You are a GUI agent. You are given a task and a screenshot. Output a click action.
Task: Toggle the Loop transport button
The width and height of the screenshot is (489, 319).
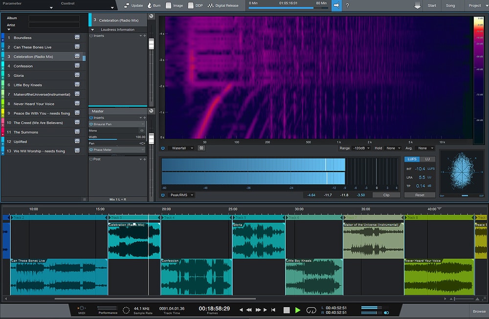[311, 310]
